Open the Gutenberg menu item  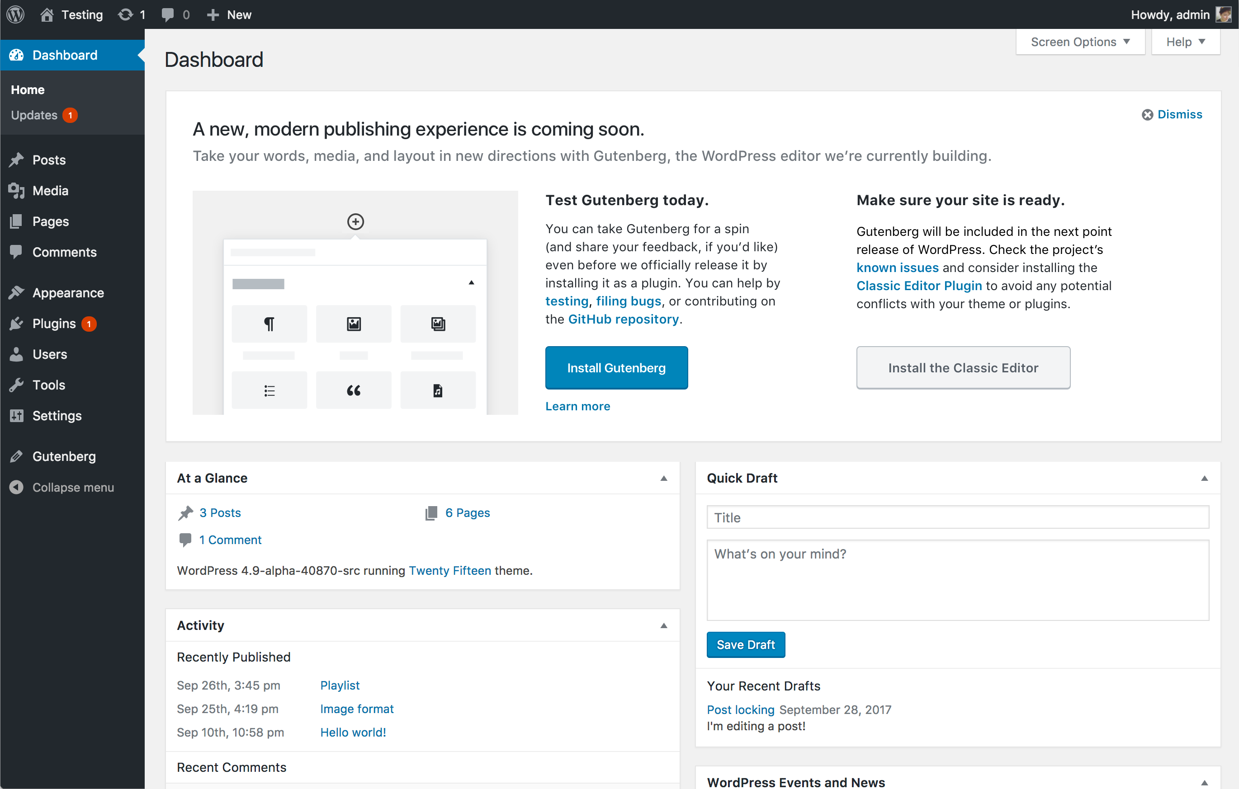click(x=72, y=456)
